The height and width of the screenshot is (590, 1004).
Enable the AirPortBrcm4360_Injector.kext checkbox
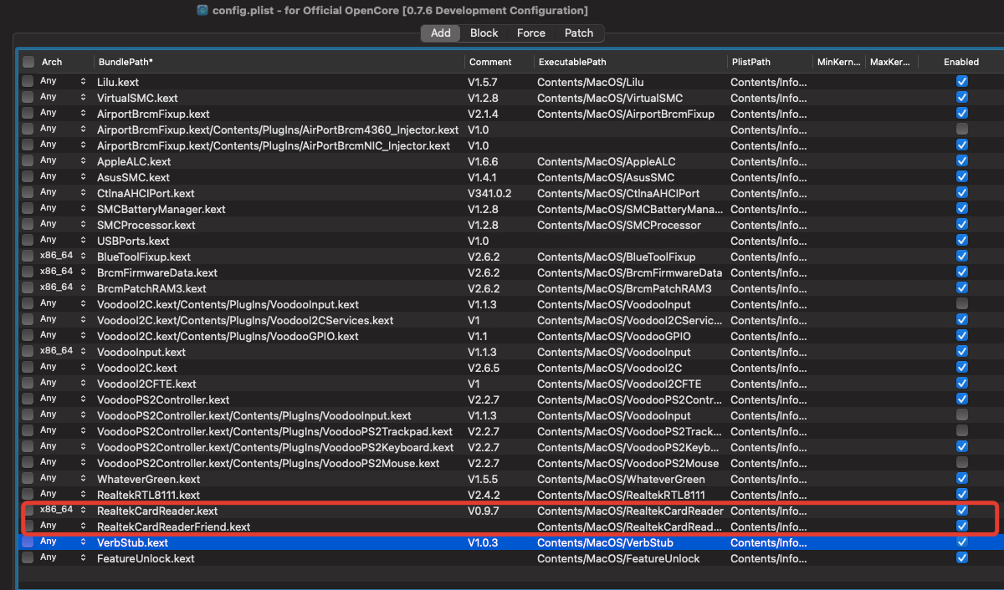click(962, 130)
